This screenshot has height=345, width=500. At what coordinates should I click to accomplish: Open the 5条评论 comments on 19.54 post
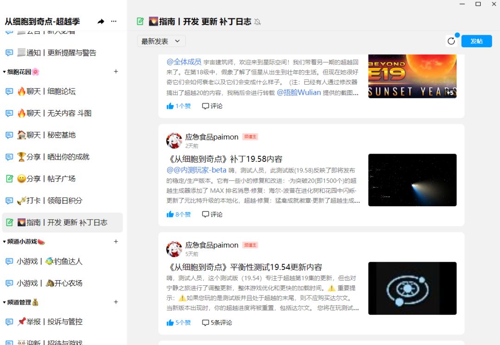pos(217,323)
